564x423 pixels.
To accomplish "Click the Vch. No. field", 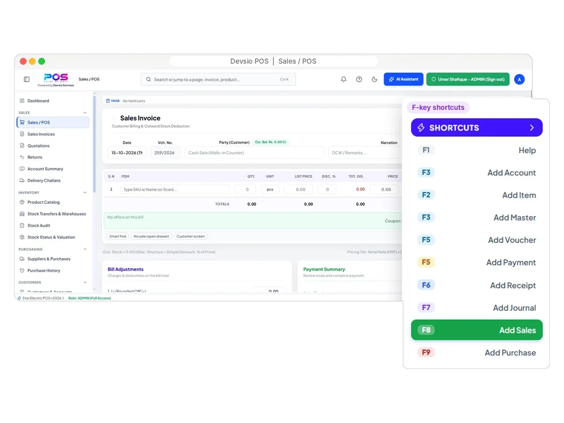I will (166, 153).
